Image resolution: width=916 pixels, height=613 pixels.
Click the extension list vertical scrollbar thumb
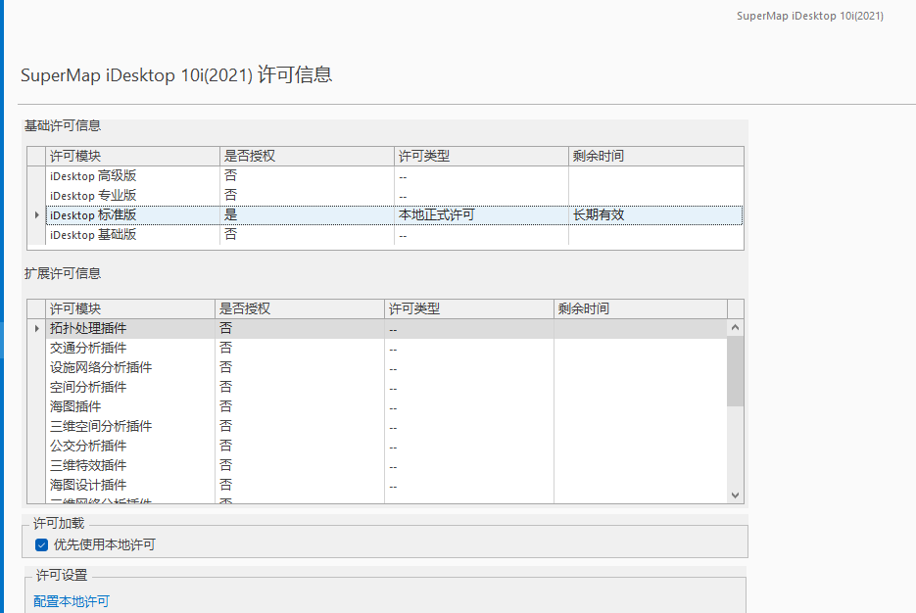pyautogui.click(x=735, y=371)
